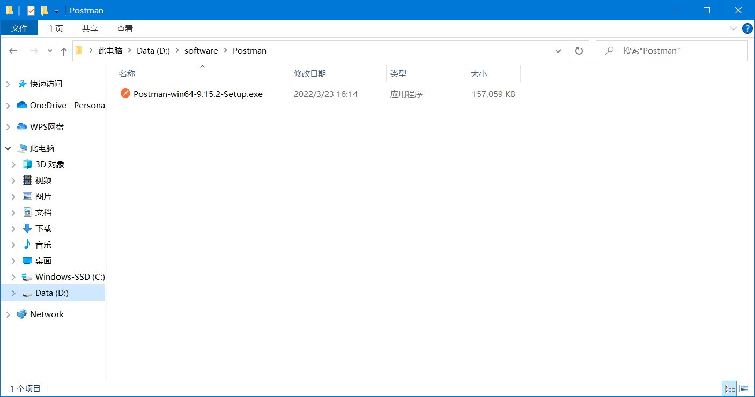The image size is (755, 397).
Task: Click the 3D 对象 cube icon
Action: coord(27,164)
